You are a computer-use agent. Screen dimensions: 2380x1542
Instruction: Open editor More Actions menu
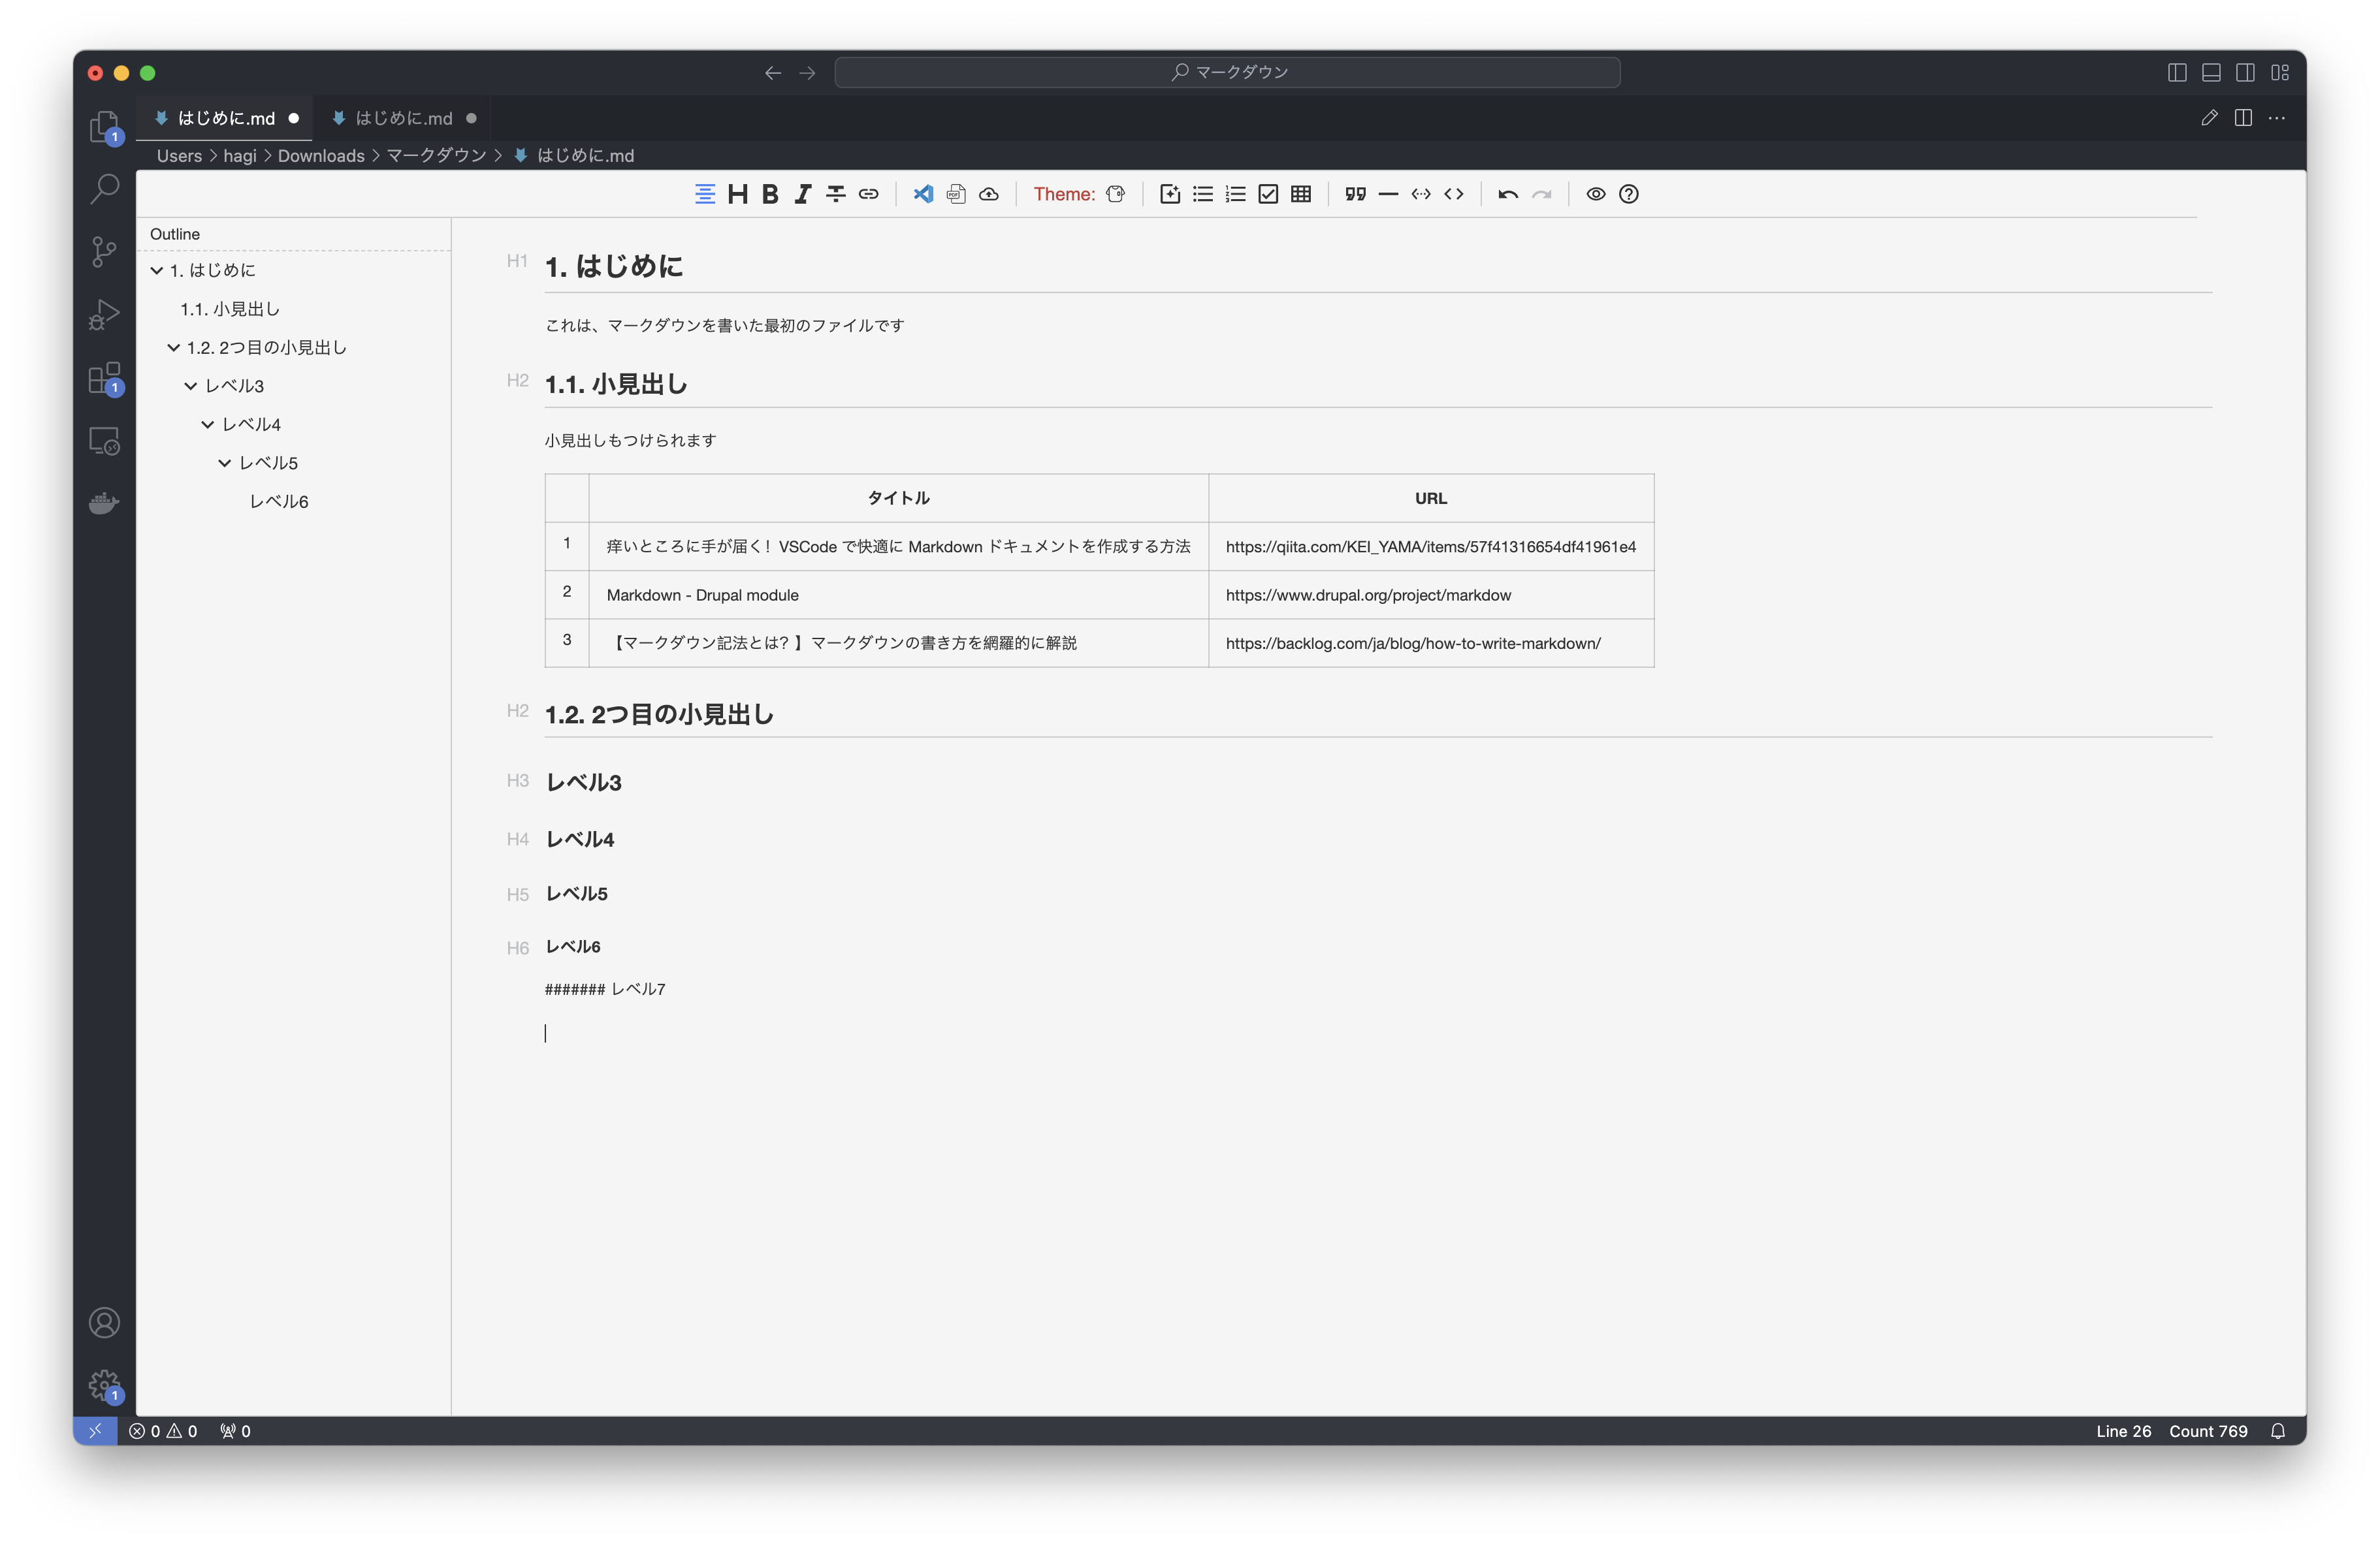[2277, 118]
